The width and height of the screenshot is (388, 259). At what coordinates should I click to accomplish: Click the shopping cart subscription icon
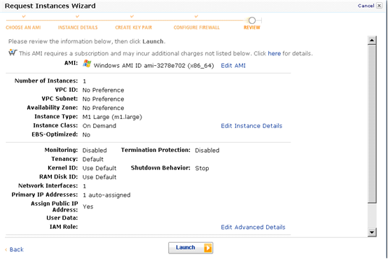pyautogui.click(x=13, y=52)
